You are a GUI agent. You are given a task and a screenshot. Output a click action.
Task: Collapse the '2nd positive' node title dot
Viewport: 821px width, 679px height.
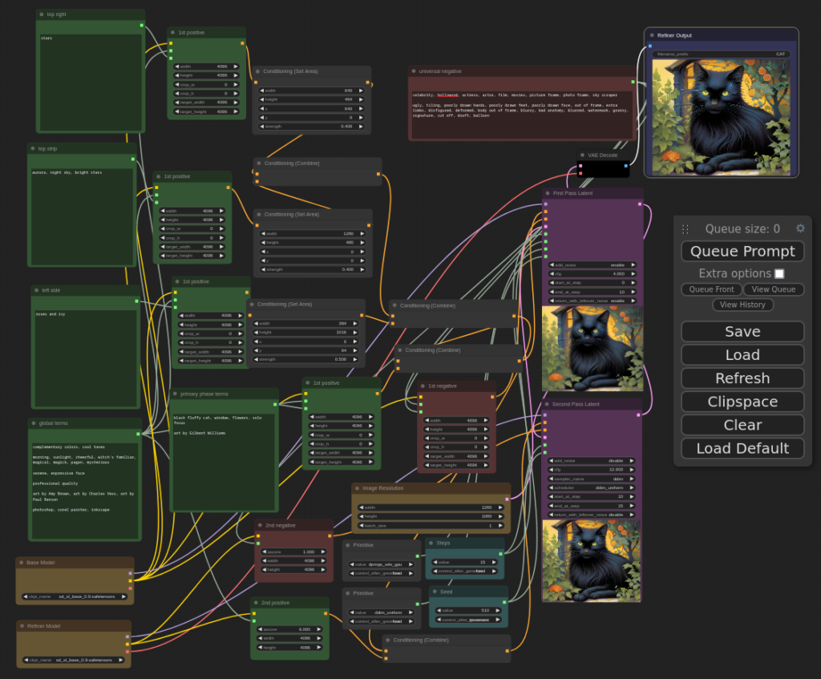tap(256, 603)
